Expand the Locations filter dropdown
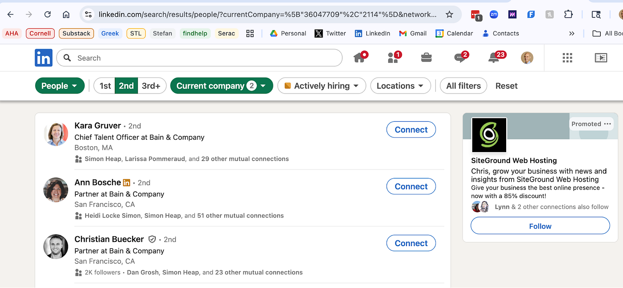Screen dimensions: 623x288 click(400, 86)
